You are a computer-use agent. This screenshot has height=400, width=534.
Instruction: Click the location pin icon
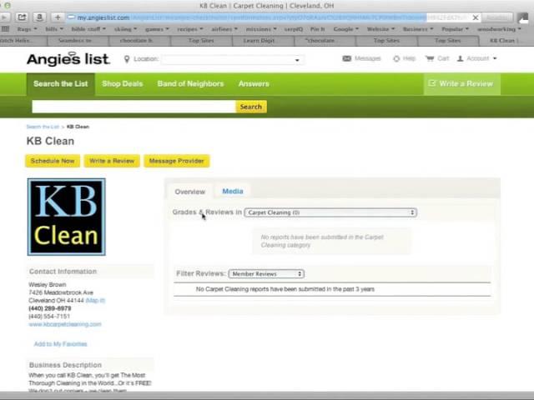tap(127, 59)
